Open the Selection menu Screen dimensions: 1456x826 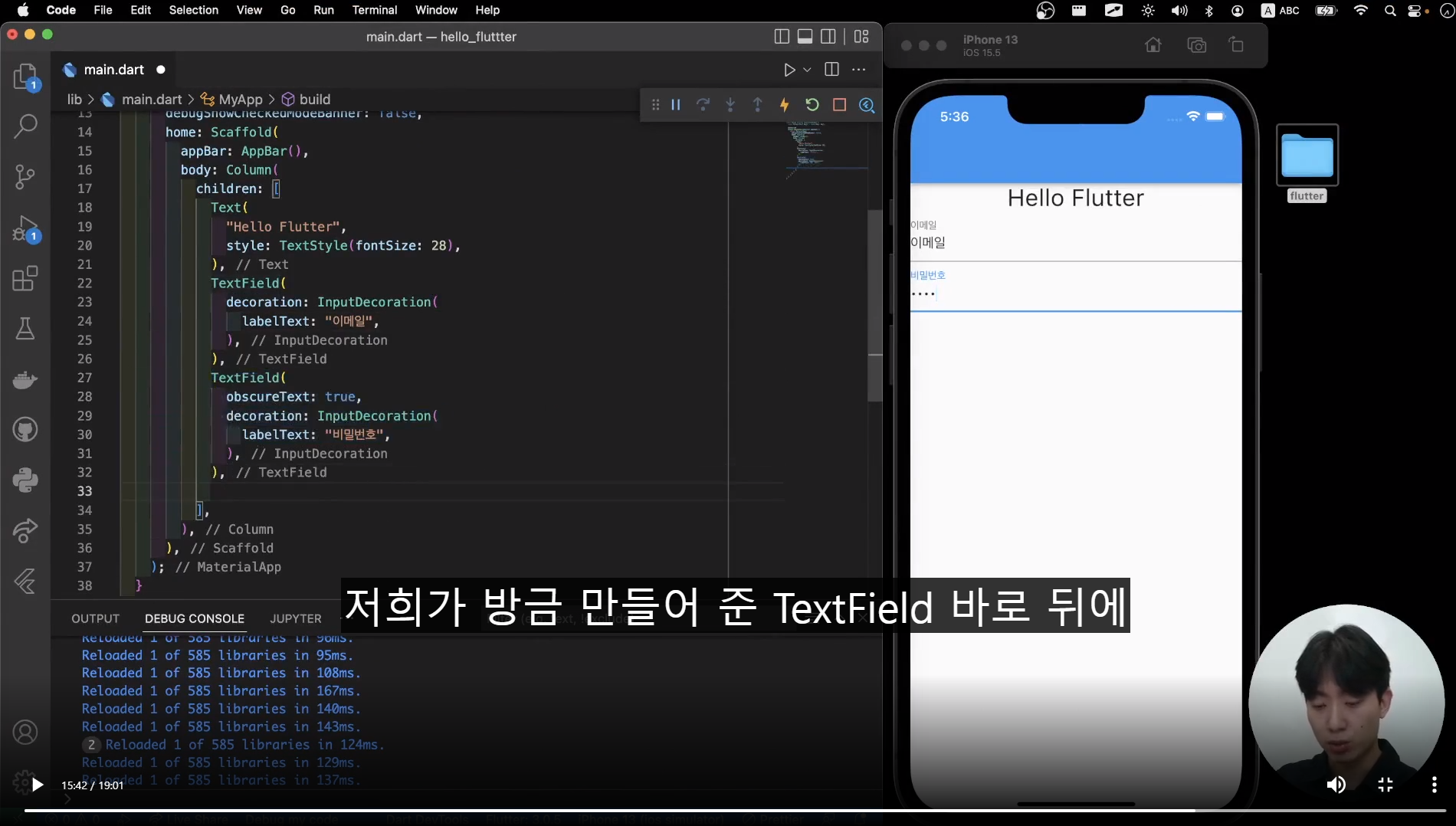coord(193,10)
